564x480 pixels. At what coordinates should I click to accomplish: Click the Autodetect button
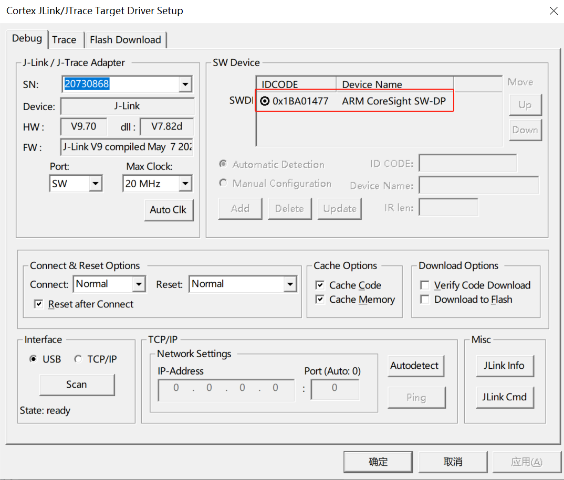click(416, 366)
